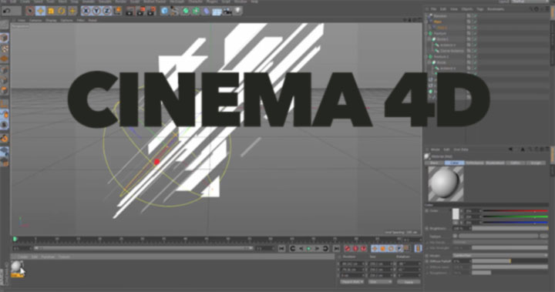This screenshot has width=555, height=292.
Task: Add a Camera object
Action: coord(227,12)
